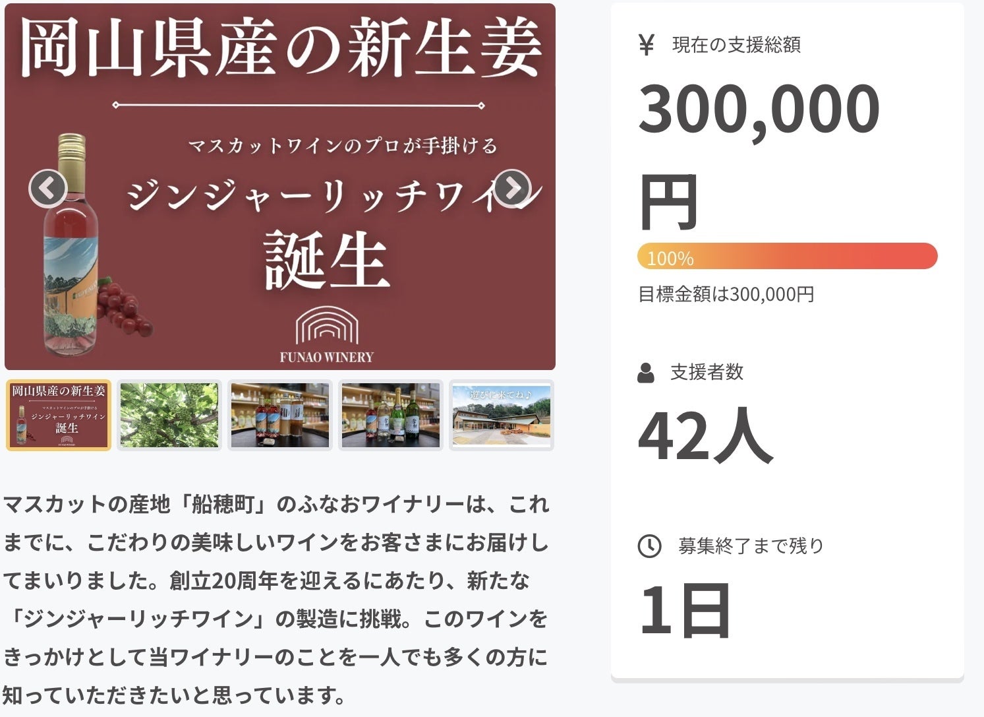Select the highlighted red banner thumbnail
This screenshot has height=717, width=984.
59,416
